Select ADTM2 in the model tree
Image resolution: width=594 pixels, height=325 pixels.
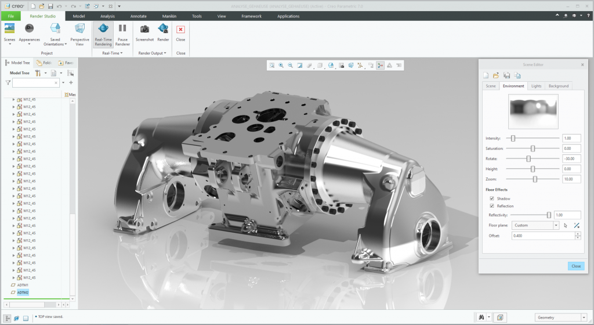coord(23,292)
